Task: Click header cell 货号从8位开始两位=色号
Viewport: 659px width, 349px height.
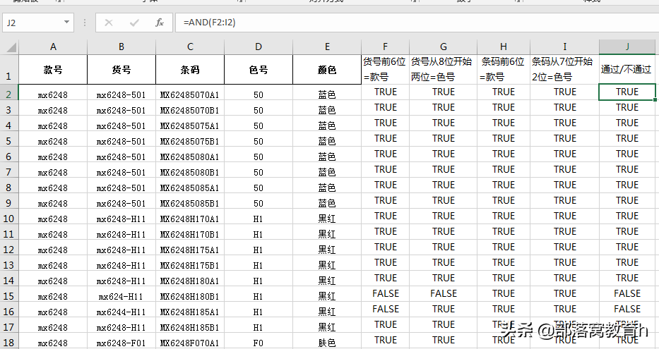Action: [444, 70]
